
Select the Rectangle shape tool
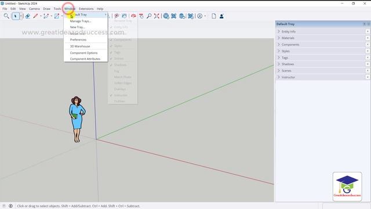pyautogui.click(x=57, y=16)
